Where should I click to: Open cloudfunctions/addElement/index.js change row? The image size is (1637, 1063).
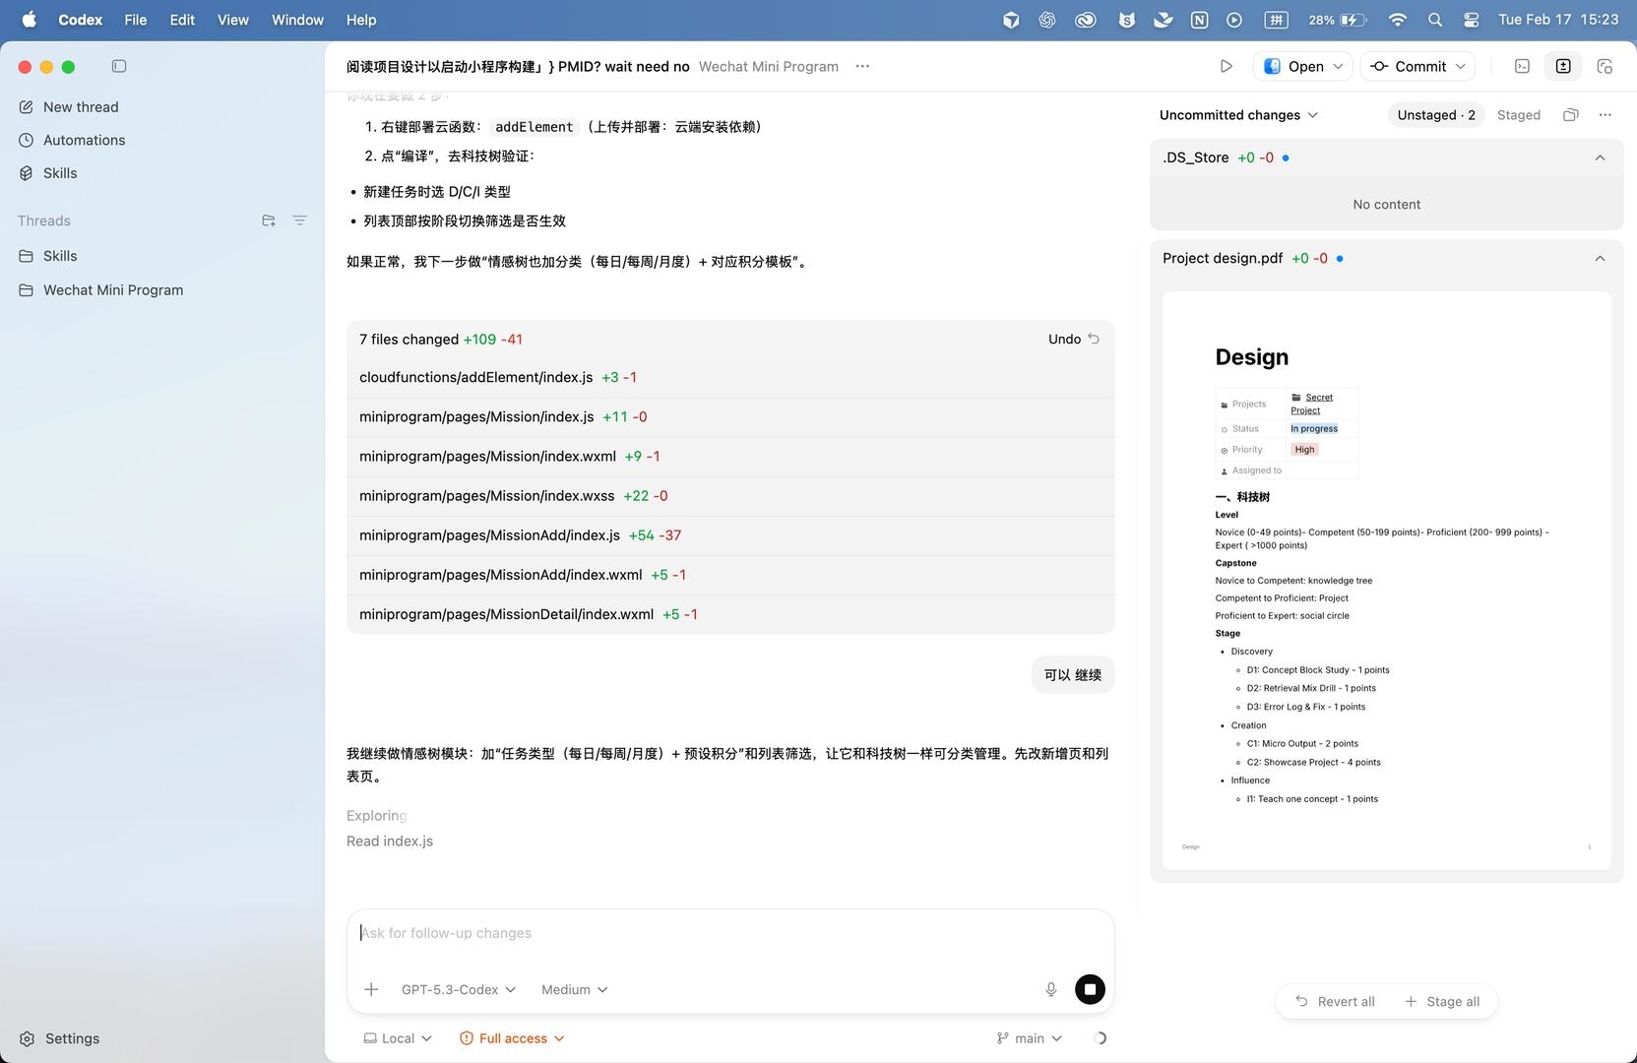click(x=730, y=377)
